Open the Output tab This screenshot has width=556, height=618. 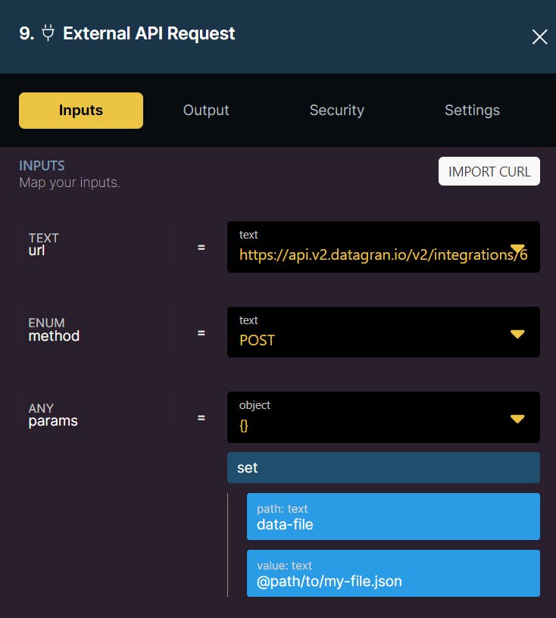pos(206,111)
